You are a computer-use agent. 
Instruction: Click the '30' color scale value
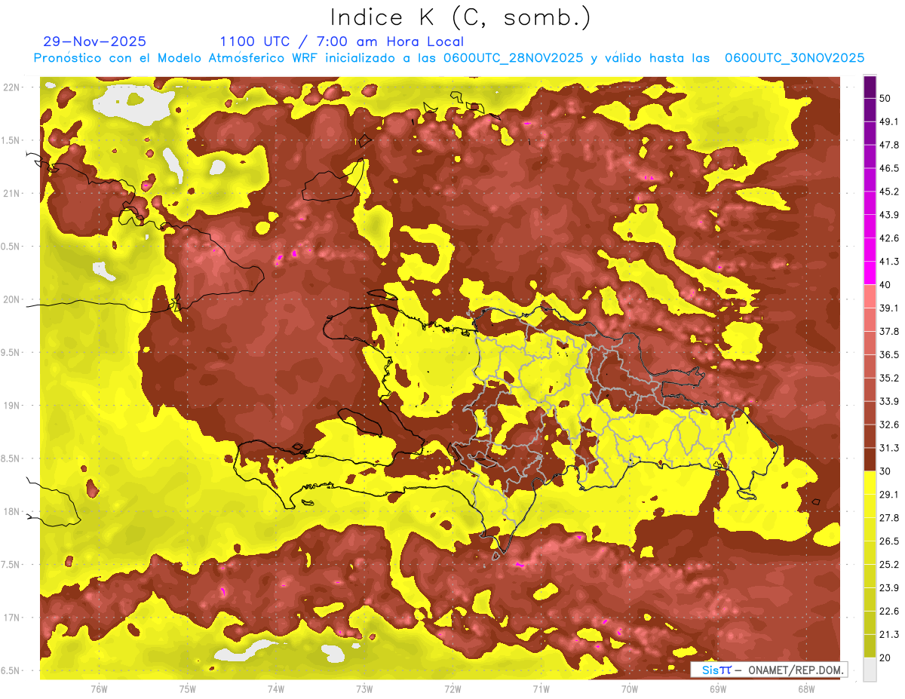tap(885, 471)
